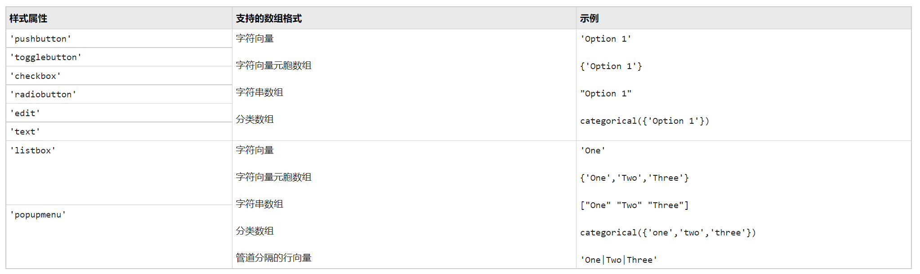Click the 'listbox' style cell
Image resolution: width=920 pixels, height=274 pixels.
click(33, 151)
